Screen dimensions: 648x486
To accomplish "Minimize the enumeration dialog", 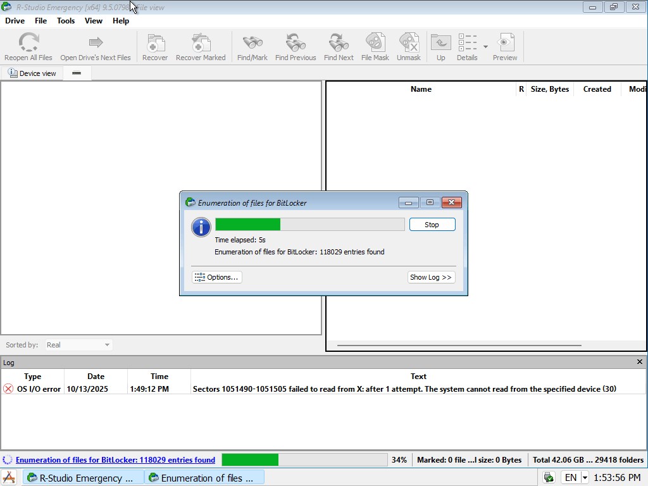I will coord(409,202).
